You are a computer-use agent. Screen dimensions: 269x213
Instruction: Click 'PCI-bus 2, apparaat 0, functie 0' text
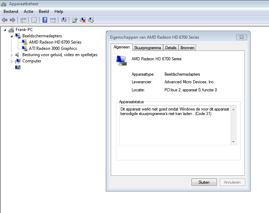coord(191,90)
